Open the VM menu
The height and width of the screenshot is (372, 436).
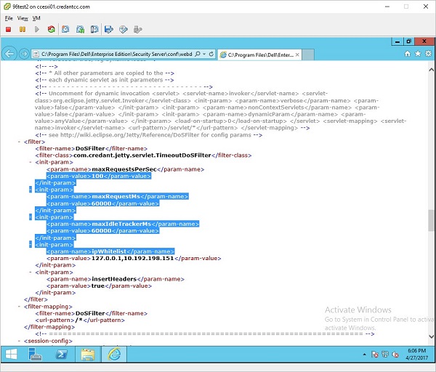pyautogui.click(x=36, y=17)
